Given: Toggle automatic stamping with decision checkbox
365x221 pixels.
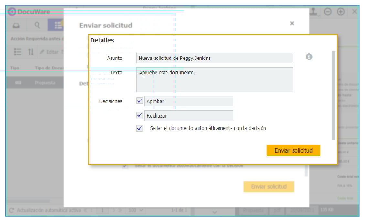Looking at the screenshot, I should 140,128.
